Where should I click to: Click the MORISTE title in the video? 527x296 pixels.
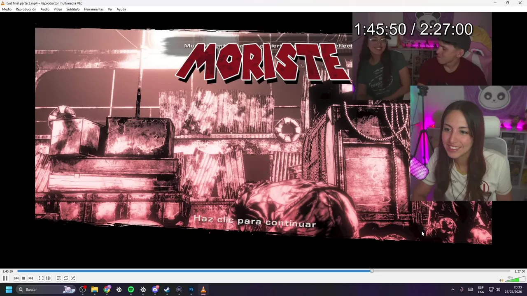tap(263, 62)
